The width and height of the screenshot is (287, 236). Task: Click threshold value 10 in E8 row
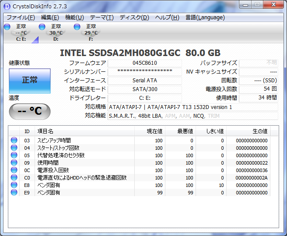221,185
